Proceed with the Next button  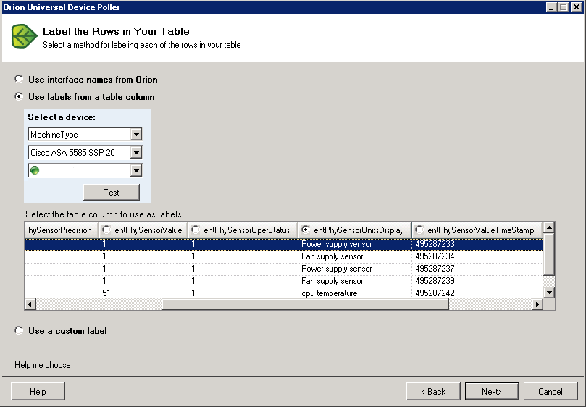click(x=492, y=391)
